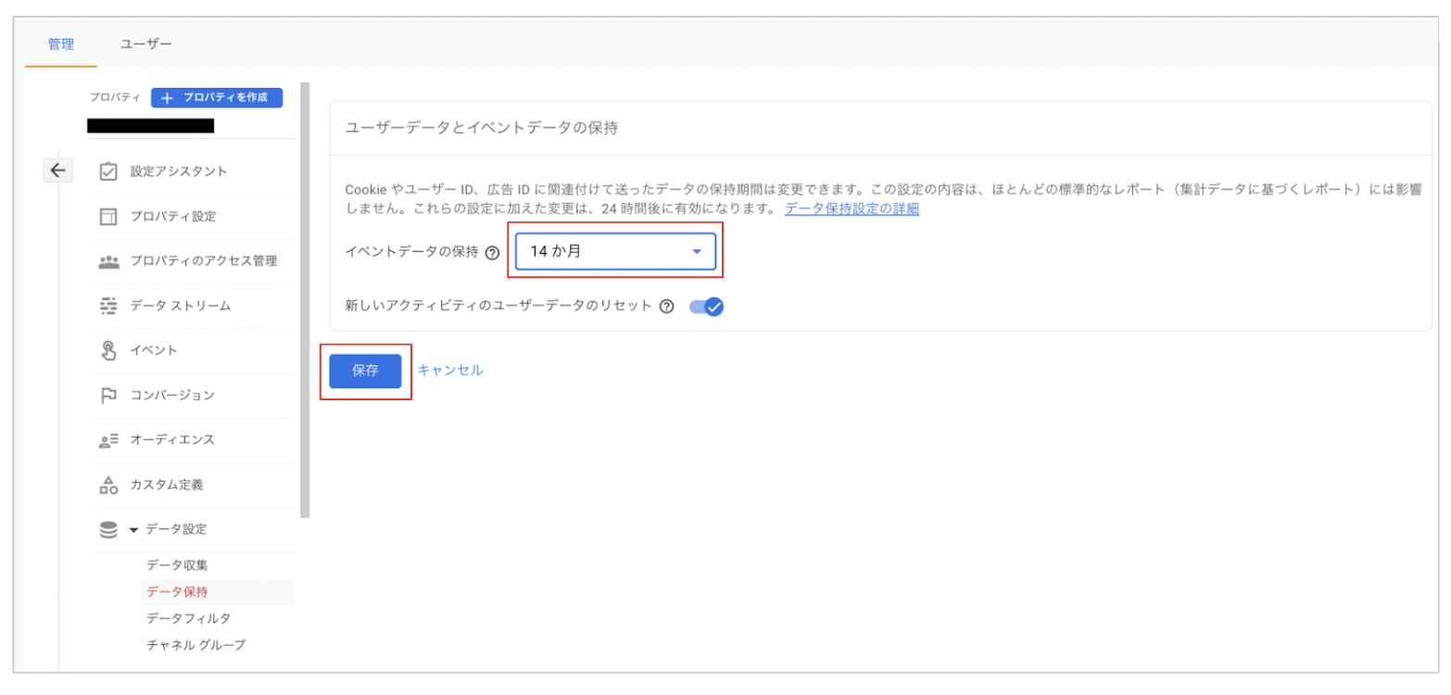Click the キャンセル link
The width and height of the screenshot is (1451, 695).
pos(449,370)
